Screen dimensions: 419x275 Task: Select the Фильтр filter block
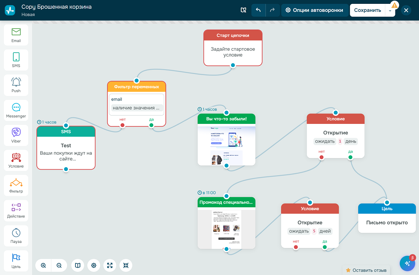coord(16,186)
